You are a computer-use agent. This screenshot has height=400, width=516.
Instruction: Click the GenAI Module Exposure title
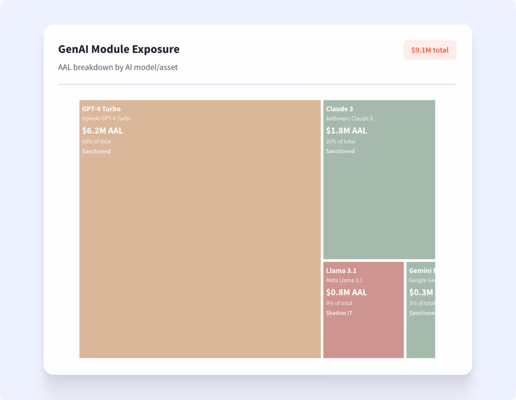point(118,49)
